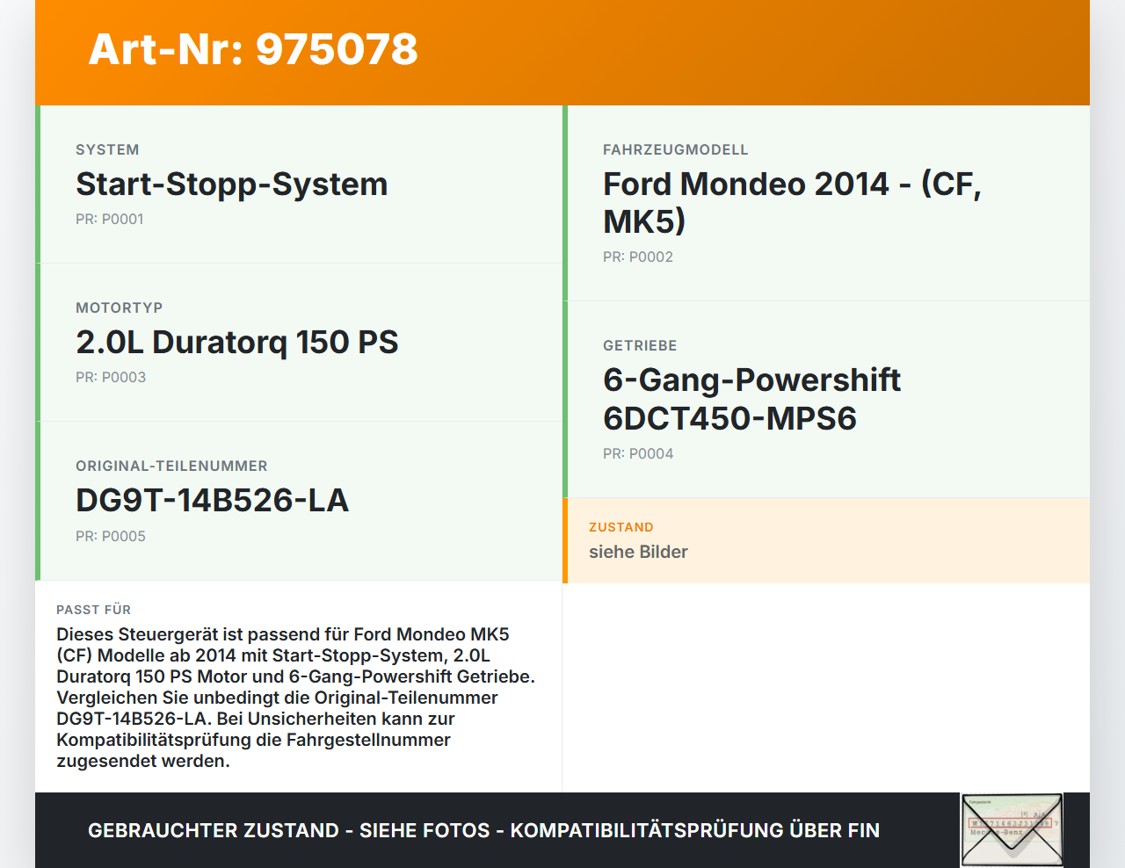
Task: Select '2.0L Duratorq 150 PS' value
Action: [237, 342]
